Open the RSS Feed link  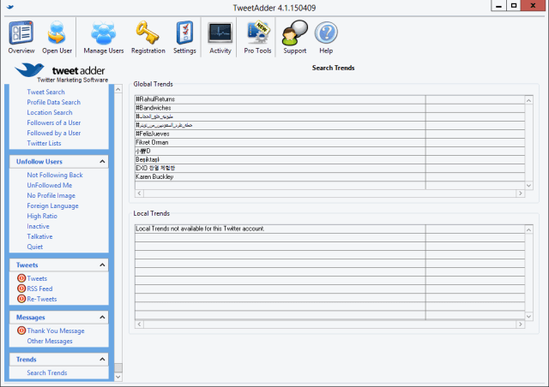[39, 289]
